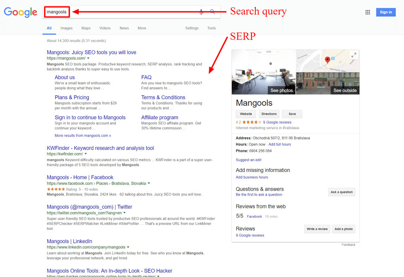Screen dimensions: 404x277
Task: Open search Settings
Action: coord(191,28)
